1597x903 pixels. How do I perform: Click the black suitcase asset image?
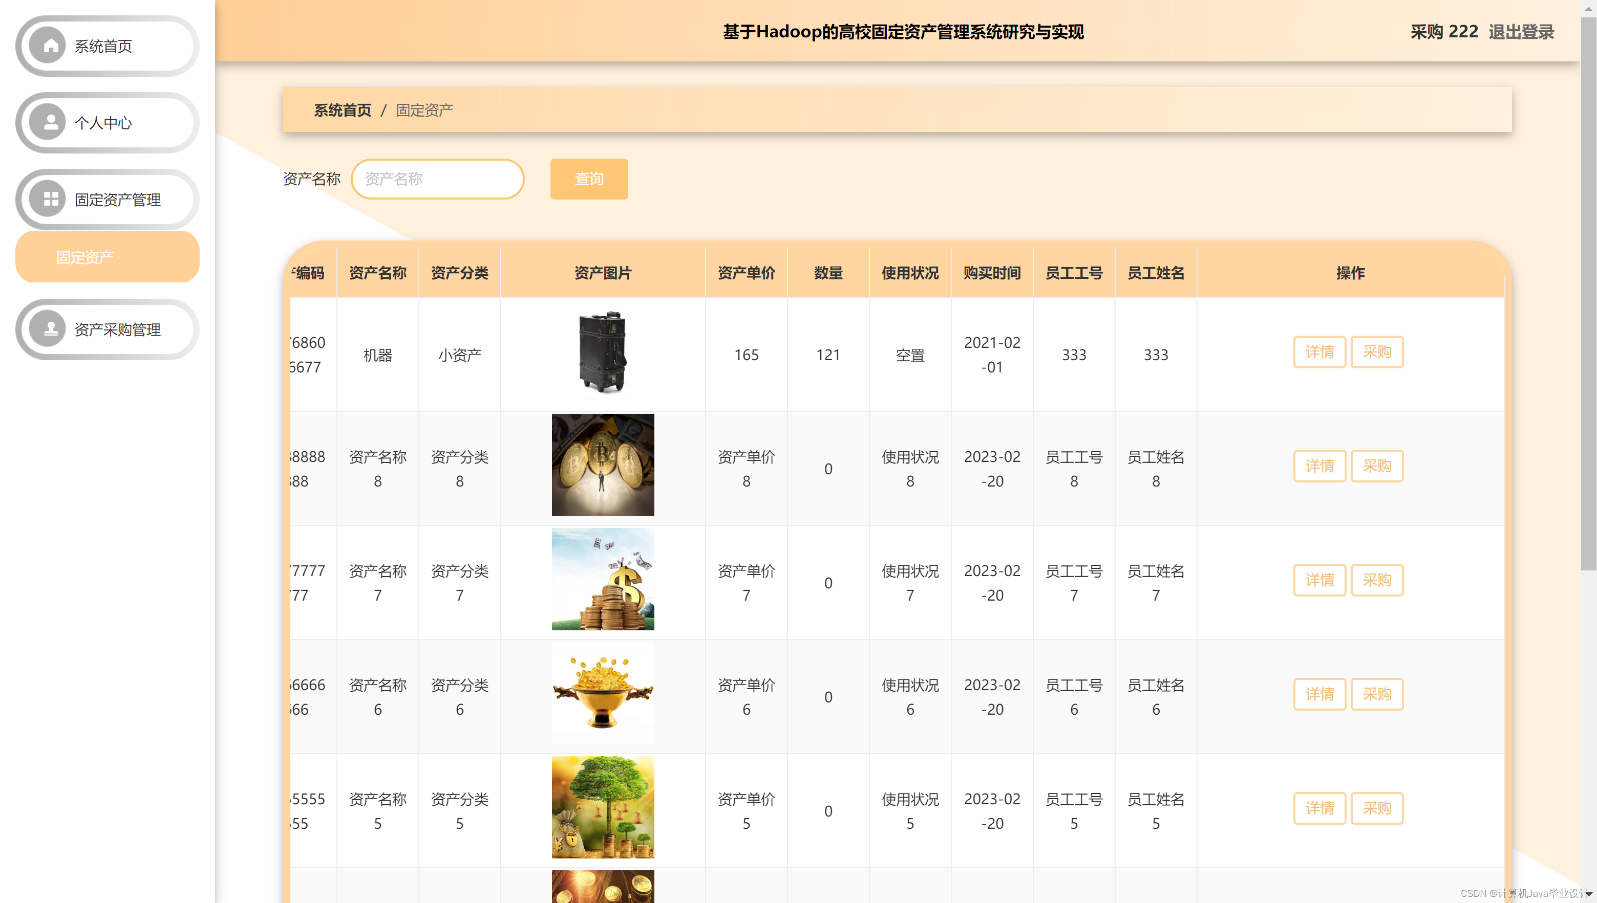[x=602, y=351]
